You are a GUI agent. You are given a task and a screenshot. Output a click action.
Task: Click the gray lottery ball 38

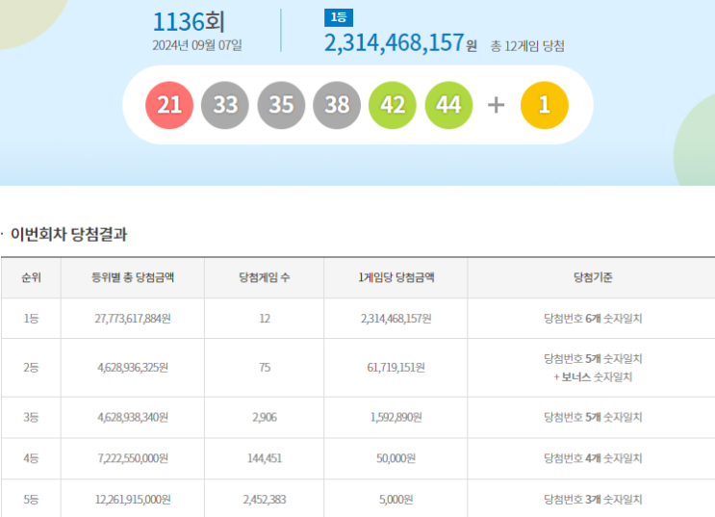(337, 105)
